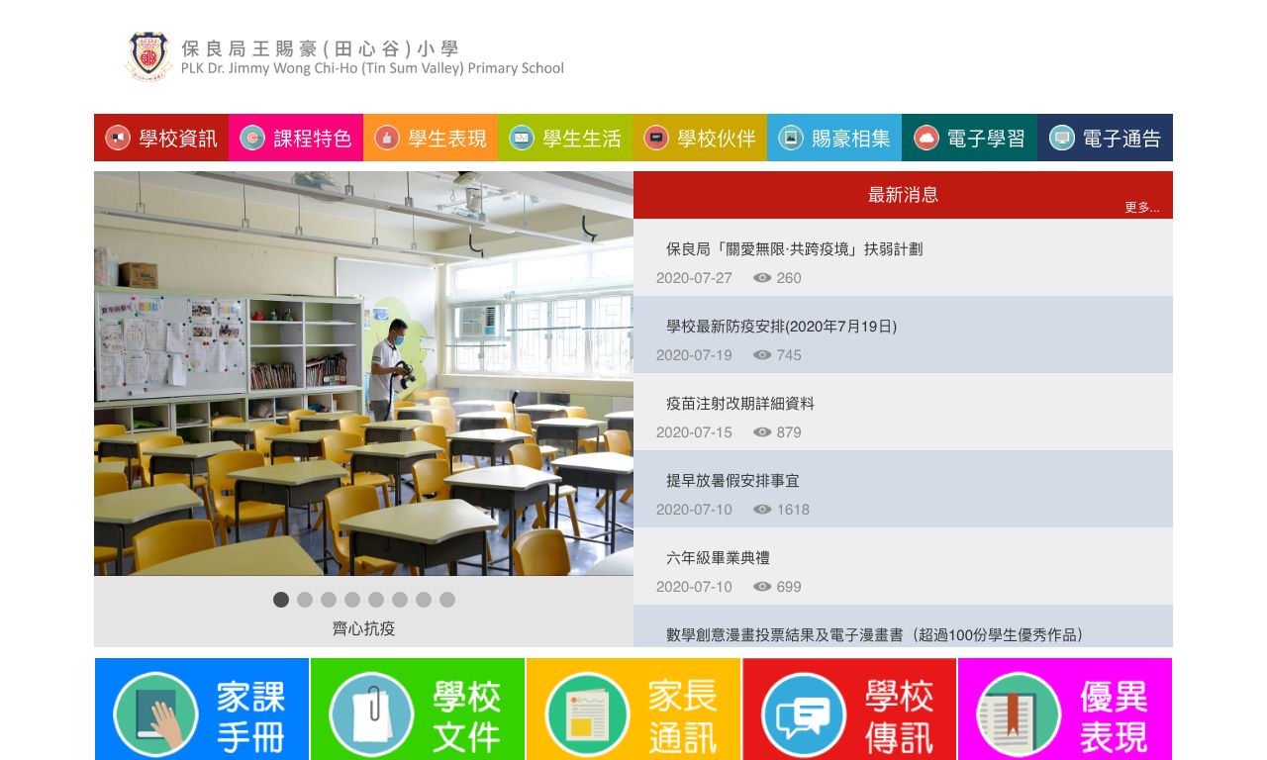Open the 疫苗注射改期詳細資料 news article
The image size is (1267, 760).
point(740,403)
